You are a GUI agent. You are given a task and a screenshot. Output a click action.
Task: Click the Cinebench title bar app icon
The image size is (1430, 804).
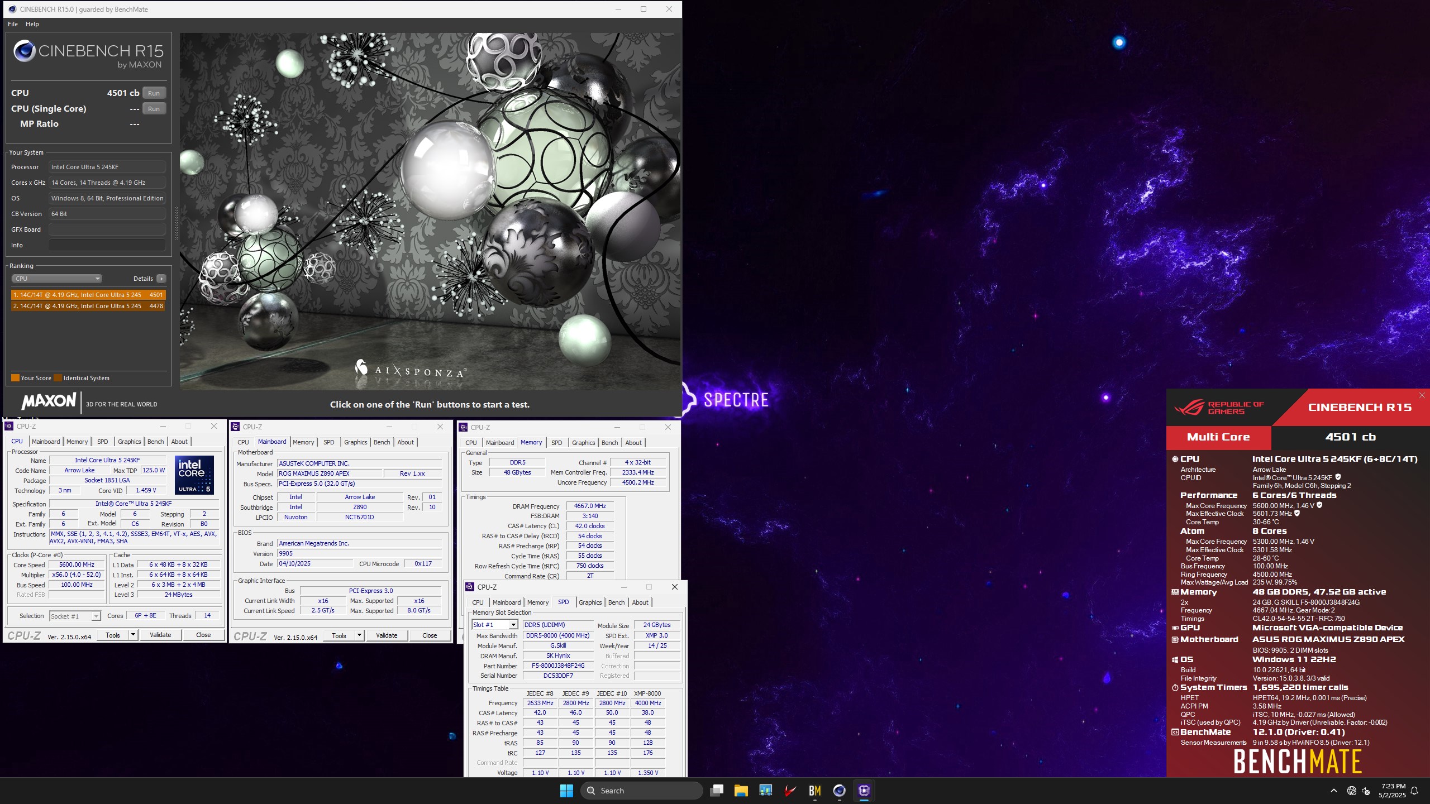tap(12, 9)
